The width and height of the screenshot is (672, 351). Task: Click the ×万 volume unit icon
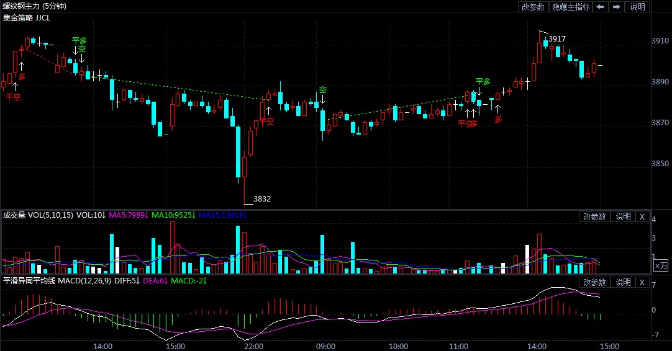pos(661,265)
